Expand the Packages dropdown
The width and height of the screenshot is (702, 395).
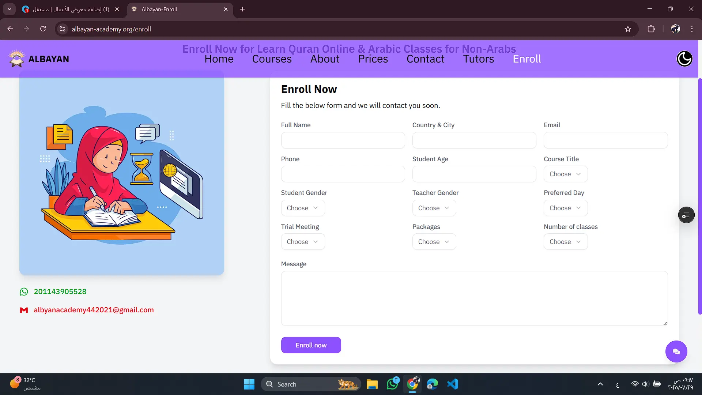pos(434,242)
